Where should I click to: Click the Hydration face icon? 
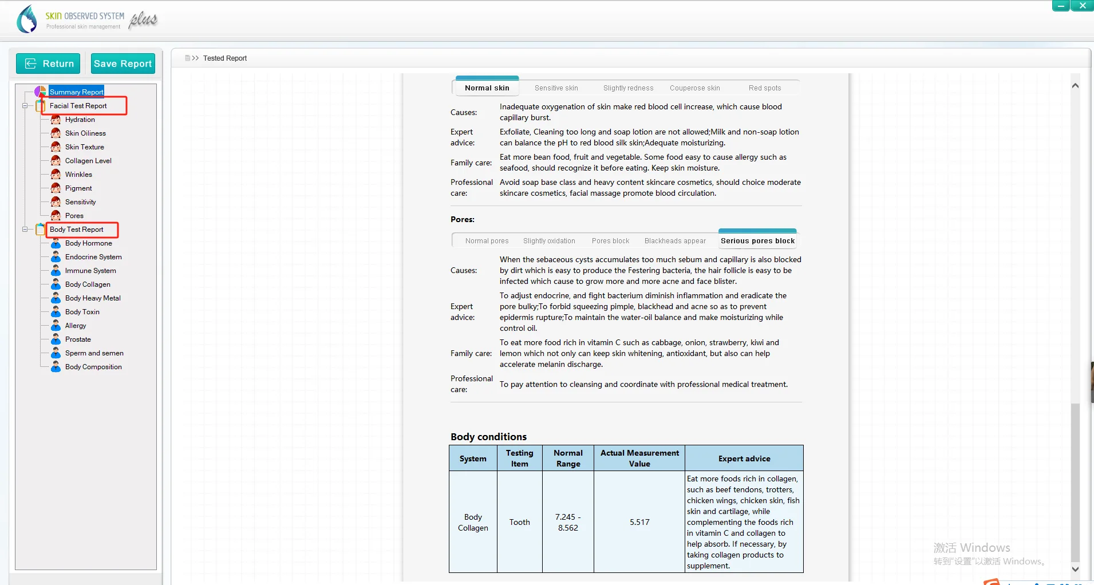[x=56, y=120]
